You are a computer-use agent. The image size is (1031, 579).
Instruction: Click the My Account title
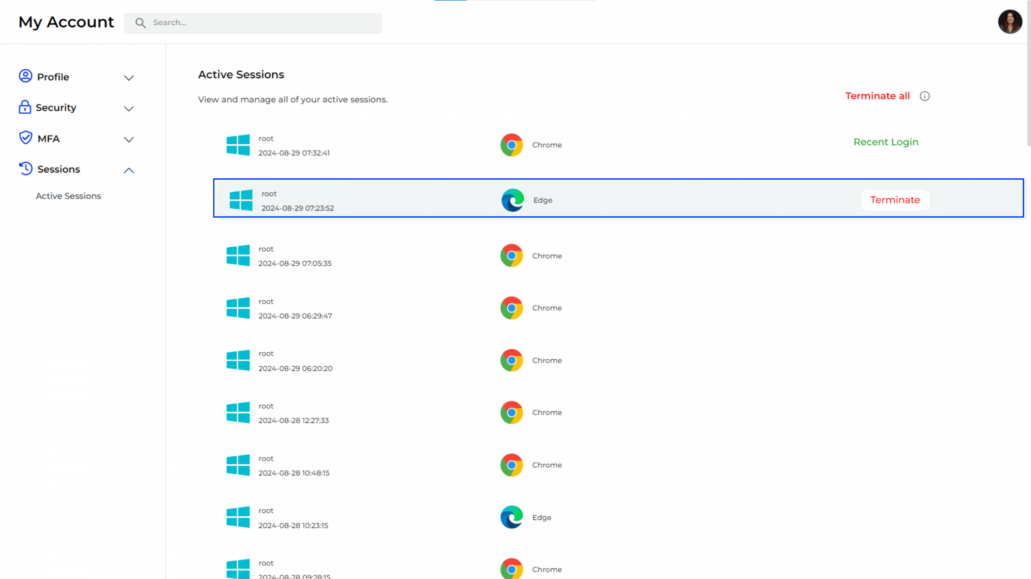(x=66, y=22)
